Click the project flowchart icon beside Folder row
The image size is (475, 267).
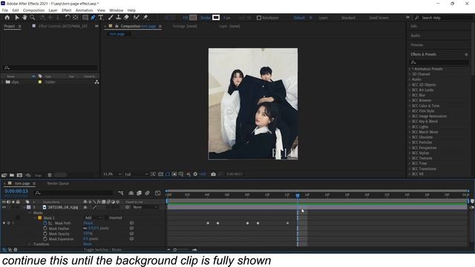pos(96,82)
